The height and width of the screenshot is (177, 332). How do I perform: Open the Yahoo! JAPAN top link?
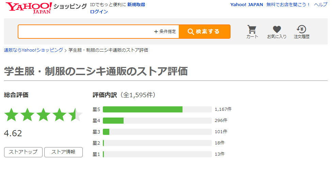coord(247,4)
